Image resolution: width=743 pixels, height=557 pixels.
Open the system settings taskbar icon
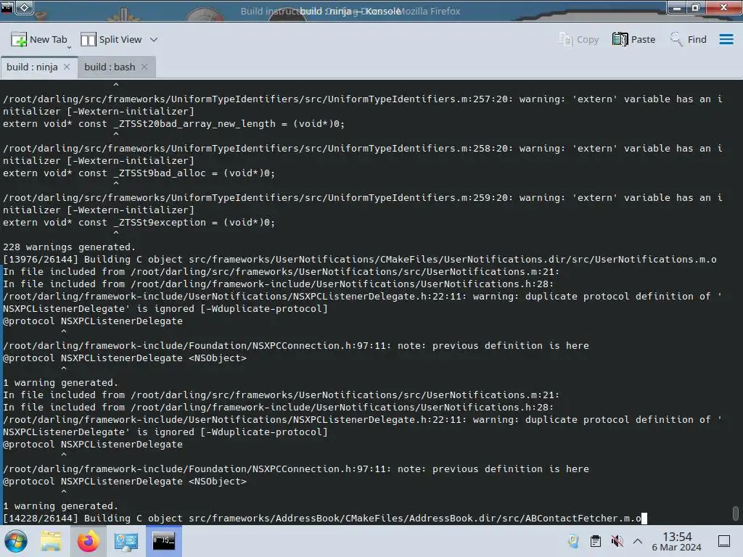tap(126, 541)
